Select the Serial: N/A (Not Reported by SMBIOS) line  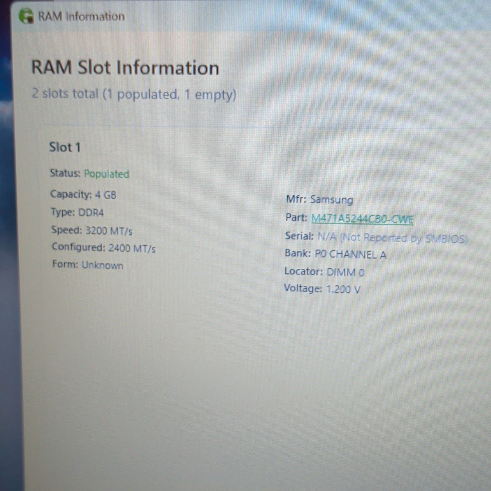click(376, 237)
